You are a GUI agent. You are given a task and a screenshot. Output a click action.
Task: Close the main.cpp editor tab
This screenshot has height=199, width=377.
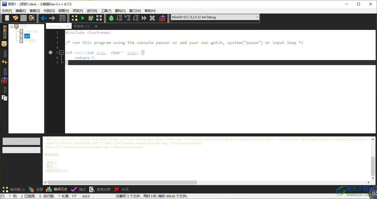68,26
